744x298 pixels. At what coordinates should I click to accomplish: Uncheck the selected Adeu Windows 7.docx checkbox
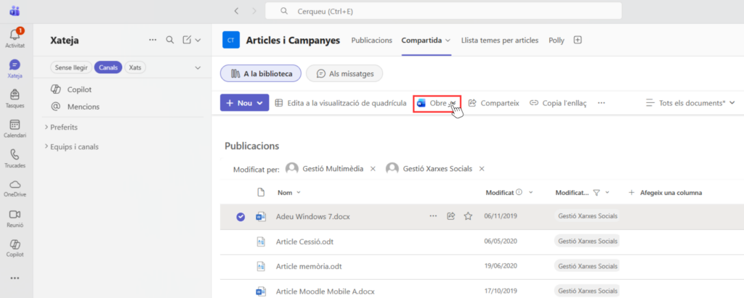coord(240,216)
